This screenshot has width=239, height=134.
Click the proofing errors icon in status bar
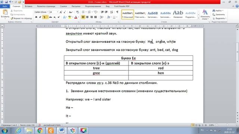click(x=39, y=125)
